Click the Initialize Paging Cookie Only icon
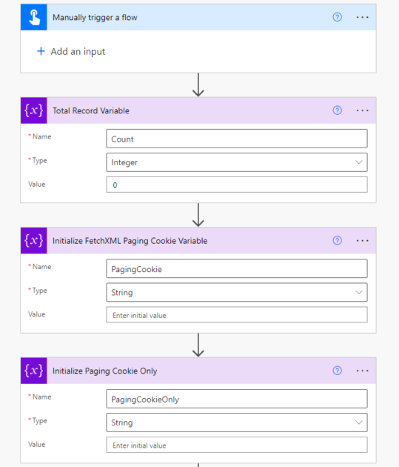Viewport: 399px width, 467px height. click(x=33, y=371)
